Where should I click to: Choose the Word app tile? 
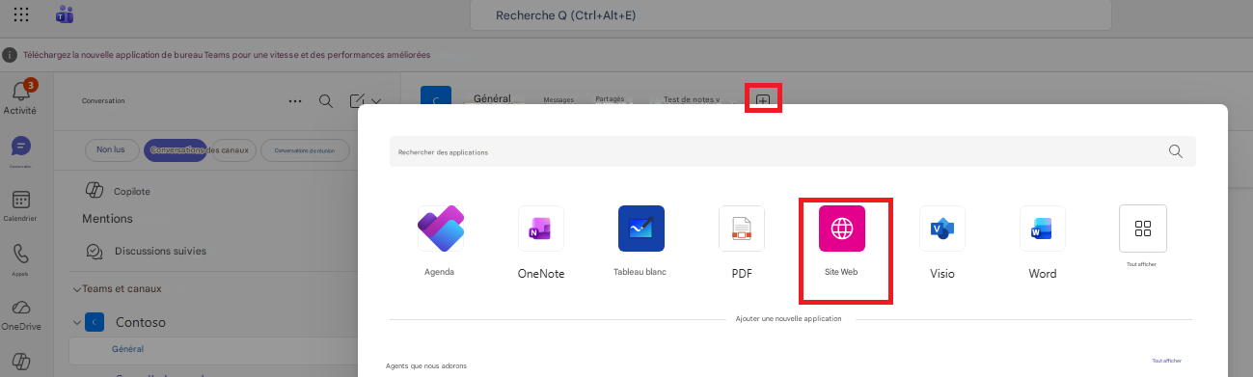[1042, 229]
